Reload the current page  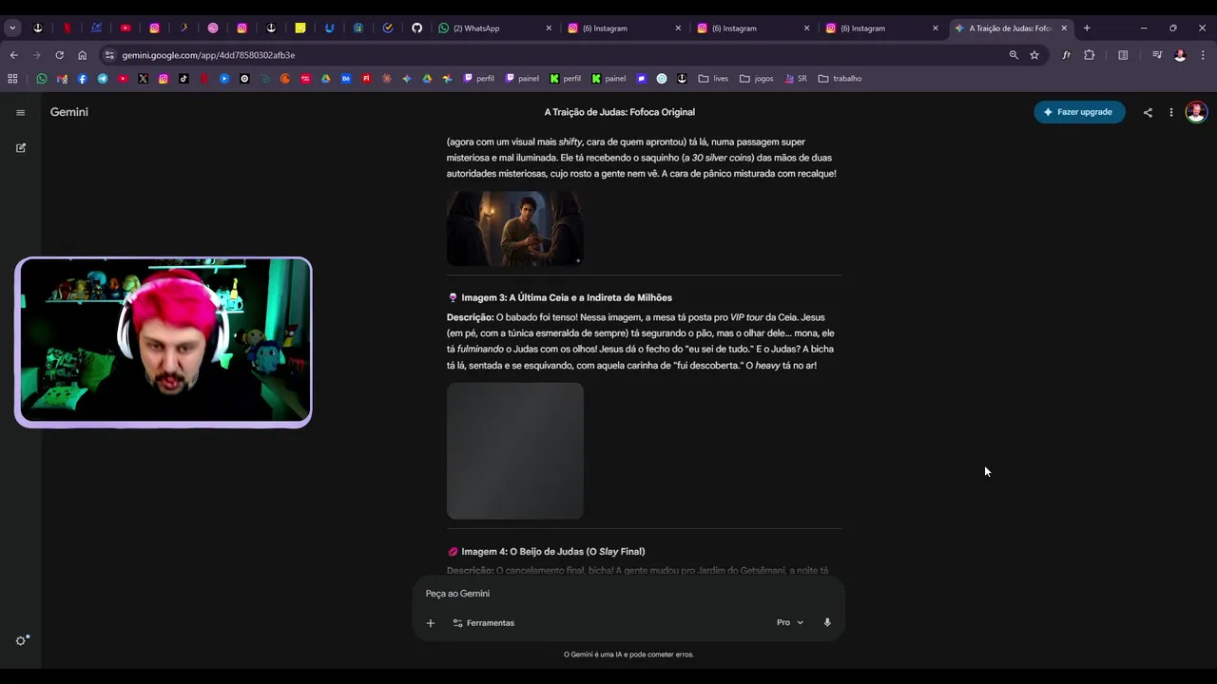pos(59,55)
